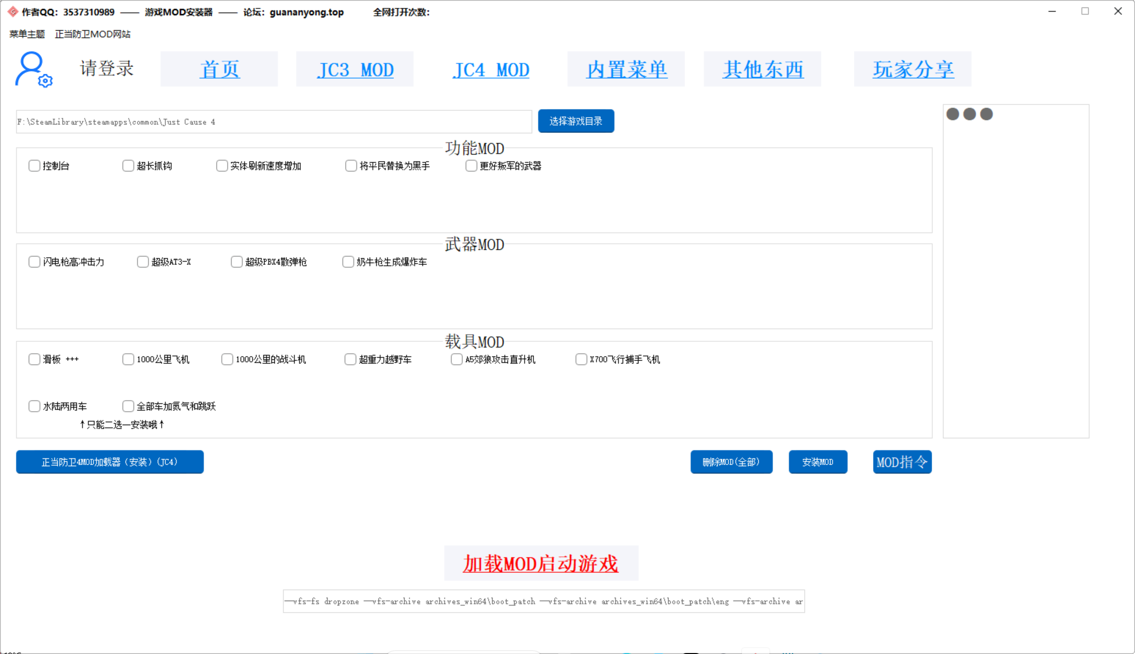Check the 闪电枪高冲击力 weapon mod

[34, 262]
